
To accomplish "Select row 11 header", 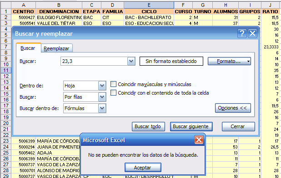I will coord(6,70).
